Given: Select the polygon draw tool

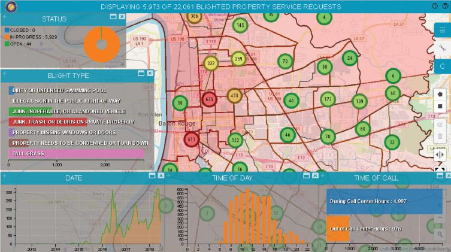Looking at the screenshot, I should [440, 94].
